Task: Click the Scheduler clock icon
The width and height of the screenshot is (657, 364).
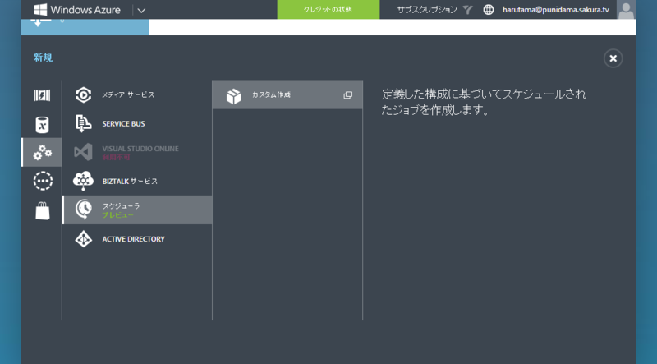Action: (x=84, y=210)
